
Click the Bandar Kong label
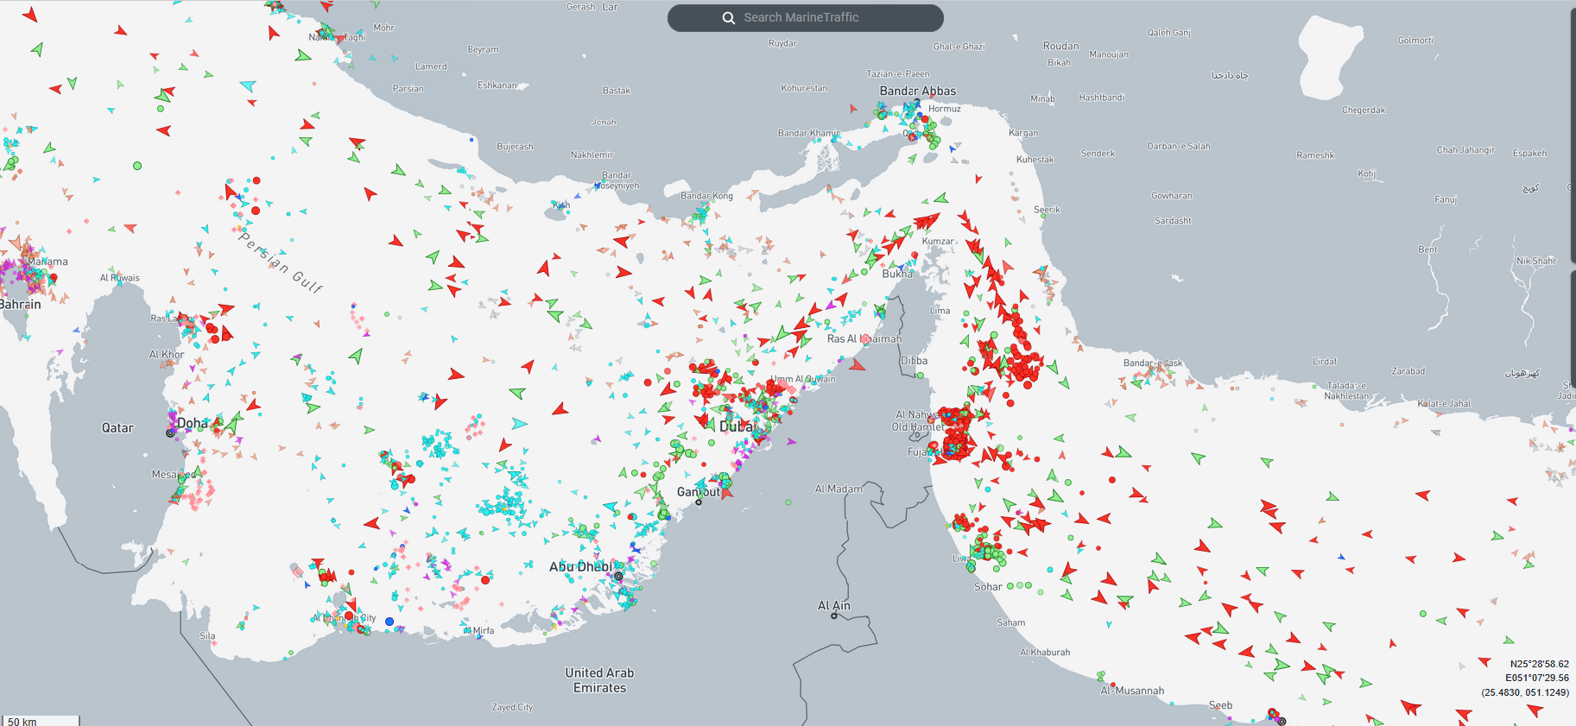(706, 196)
